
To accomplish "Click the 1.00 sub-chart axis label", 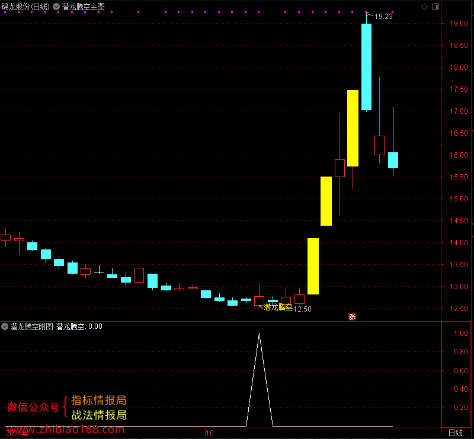I will coord(461,333).
